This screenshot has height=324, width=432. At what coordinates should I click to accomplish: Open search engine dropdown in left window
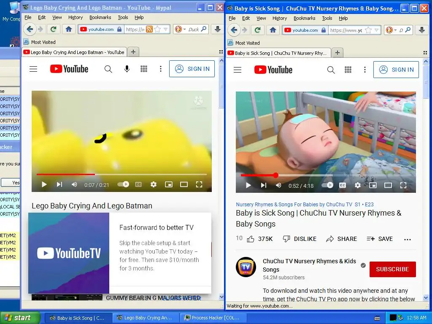coord(185,30)
